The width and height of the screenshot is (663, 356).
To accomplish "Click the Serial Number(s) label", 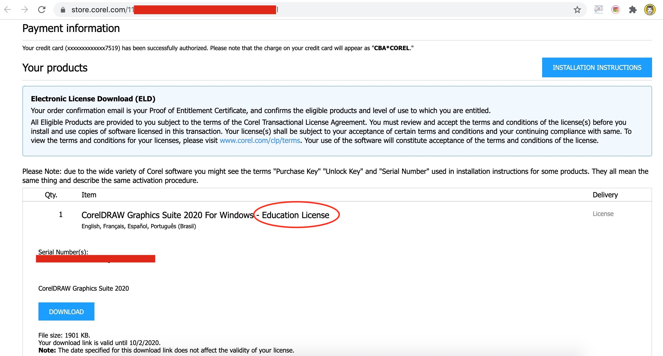I will tap(63, 252).
